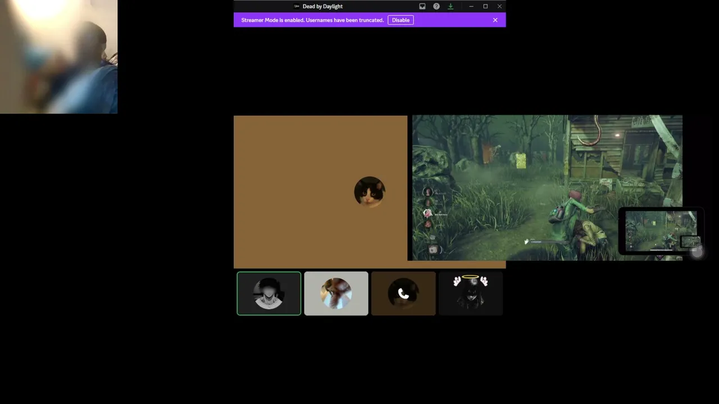Select the green-outlined speaking participant tile

[269, 293]
